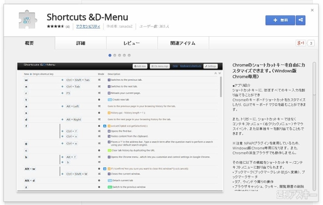
Task: Click the Alt + Left origin shortcut
Action: 72,106
